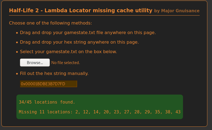Click 'Fill out the hex string manually' text
212x130 pixels.
54,73
